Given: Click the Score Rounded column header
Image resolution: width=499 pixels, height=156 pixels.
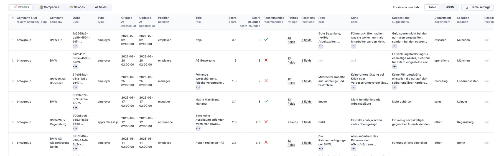Looking at the screenshot, I should tap(250, 22).
